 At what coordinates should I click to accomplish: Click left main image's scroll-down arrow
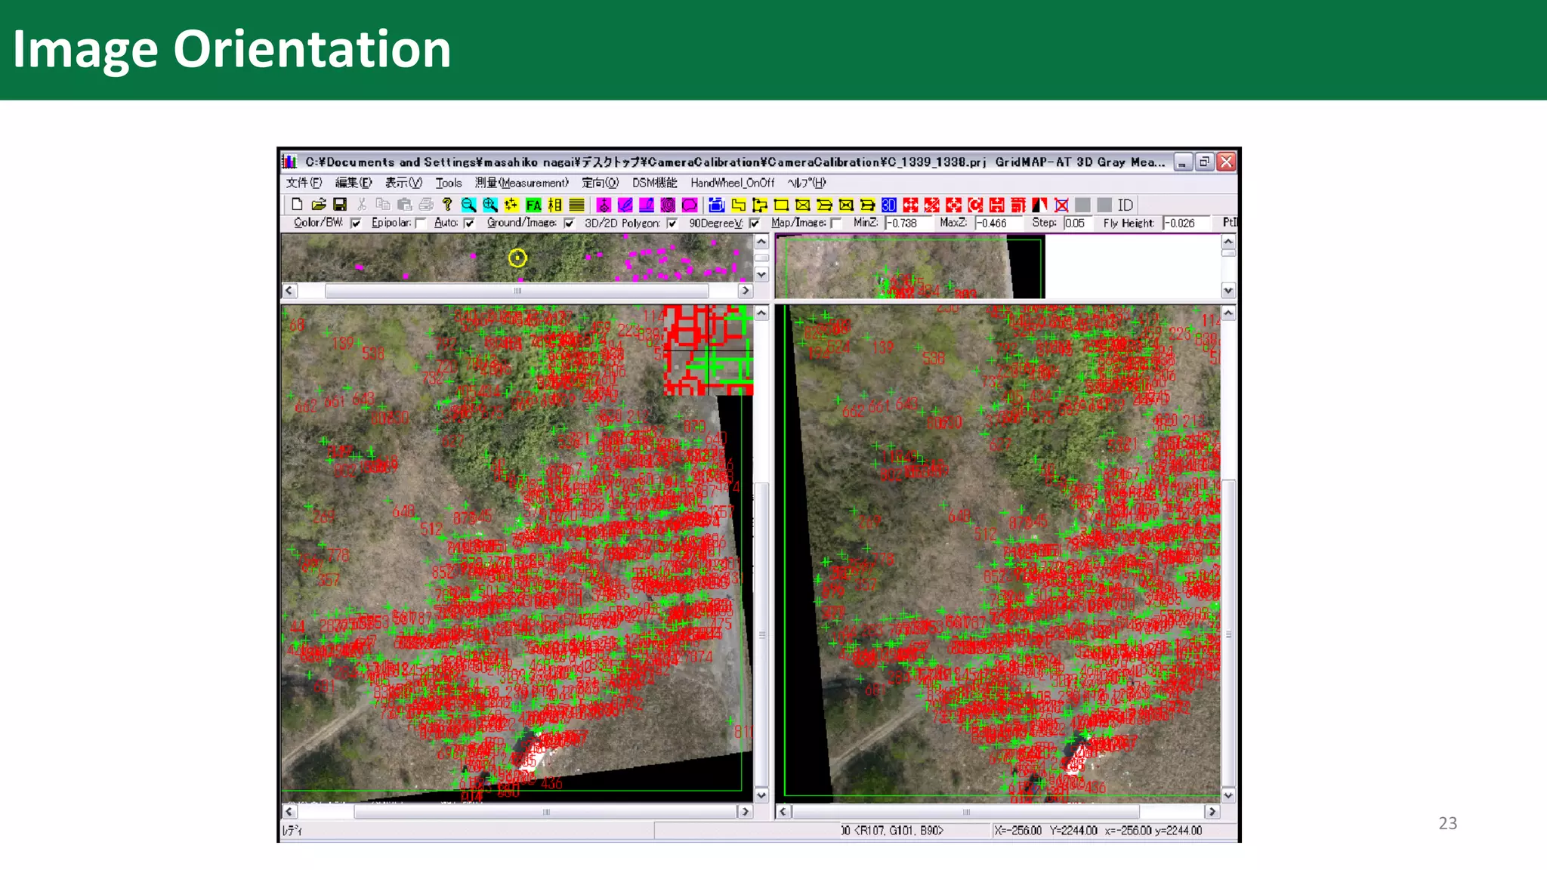click(761, 794)
